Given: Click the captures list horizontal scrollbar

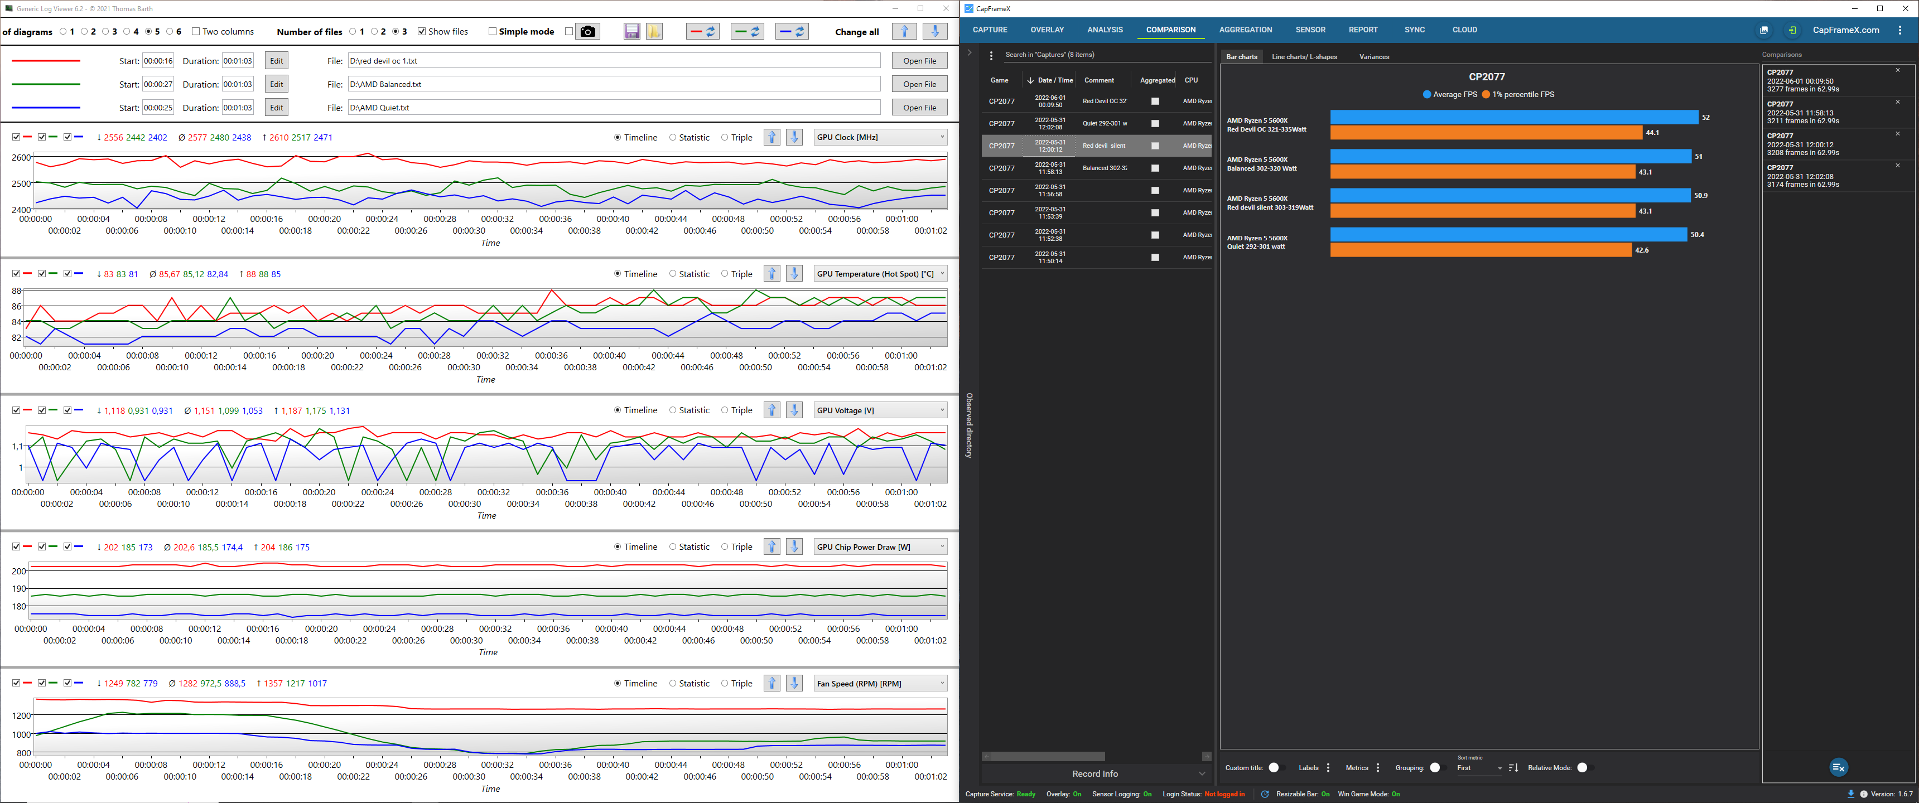Looking at the screenshot, I should (x=1048, y=756).
